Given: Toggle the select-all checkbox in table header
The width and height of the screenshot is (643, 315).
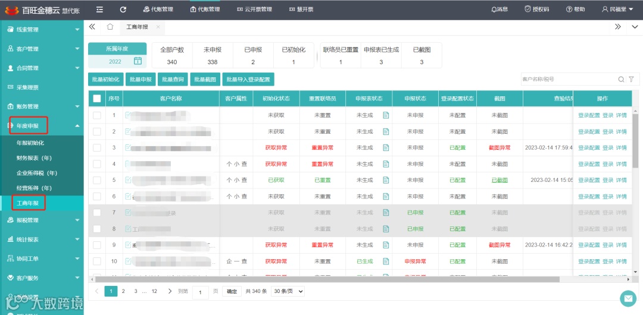Looking at the screenshot, I should tap(97, 98).
